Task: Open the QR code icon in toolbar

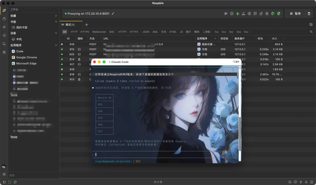Action: pos(255,13)
